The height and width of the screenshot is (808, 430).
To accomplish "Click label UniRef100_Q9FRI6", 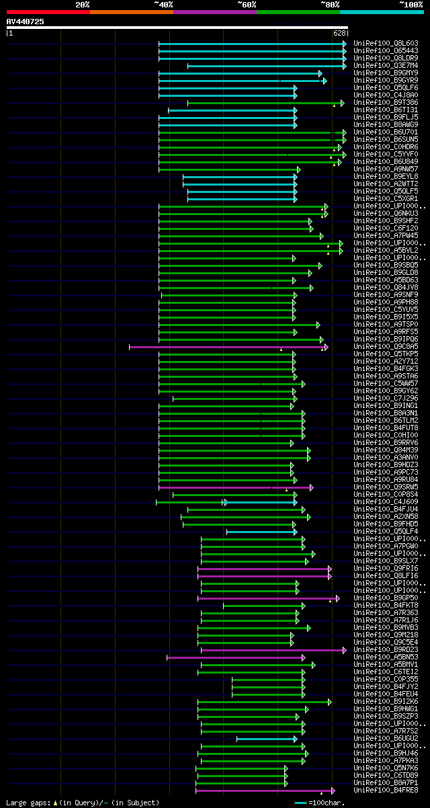I will point(385,568).
